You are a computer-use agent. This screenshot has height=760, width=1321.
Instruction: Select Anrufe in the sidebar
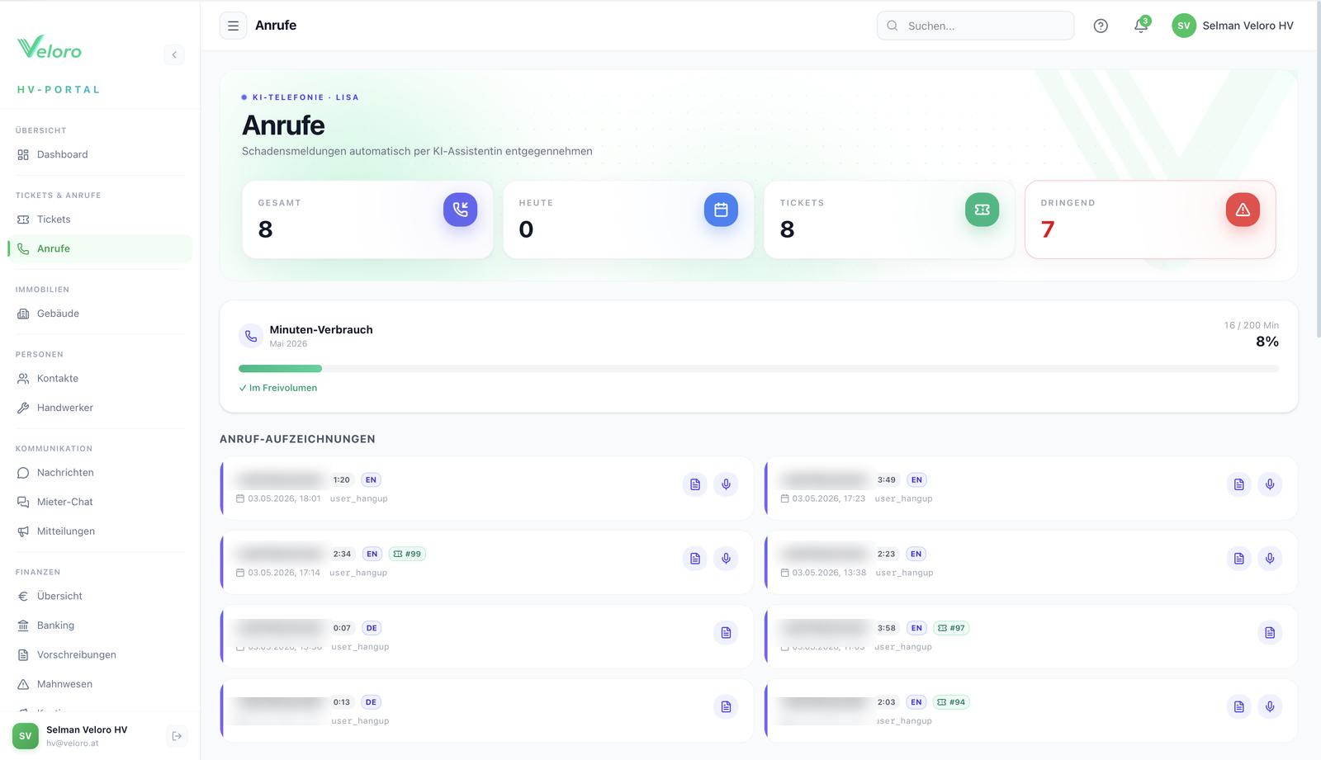pyautogui.click(x=99, y=248)
